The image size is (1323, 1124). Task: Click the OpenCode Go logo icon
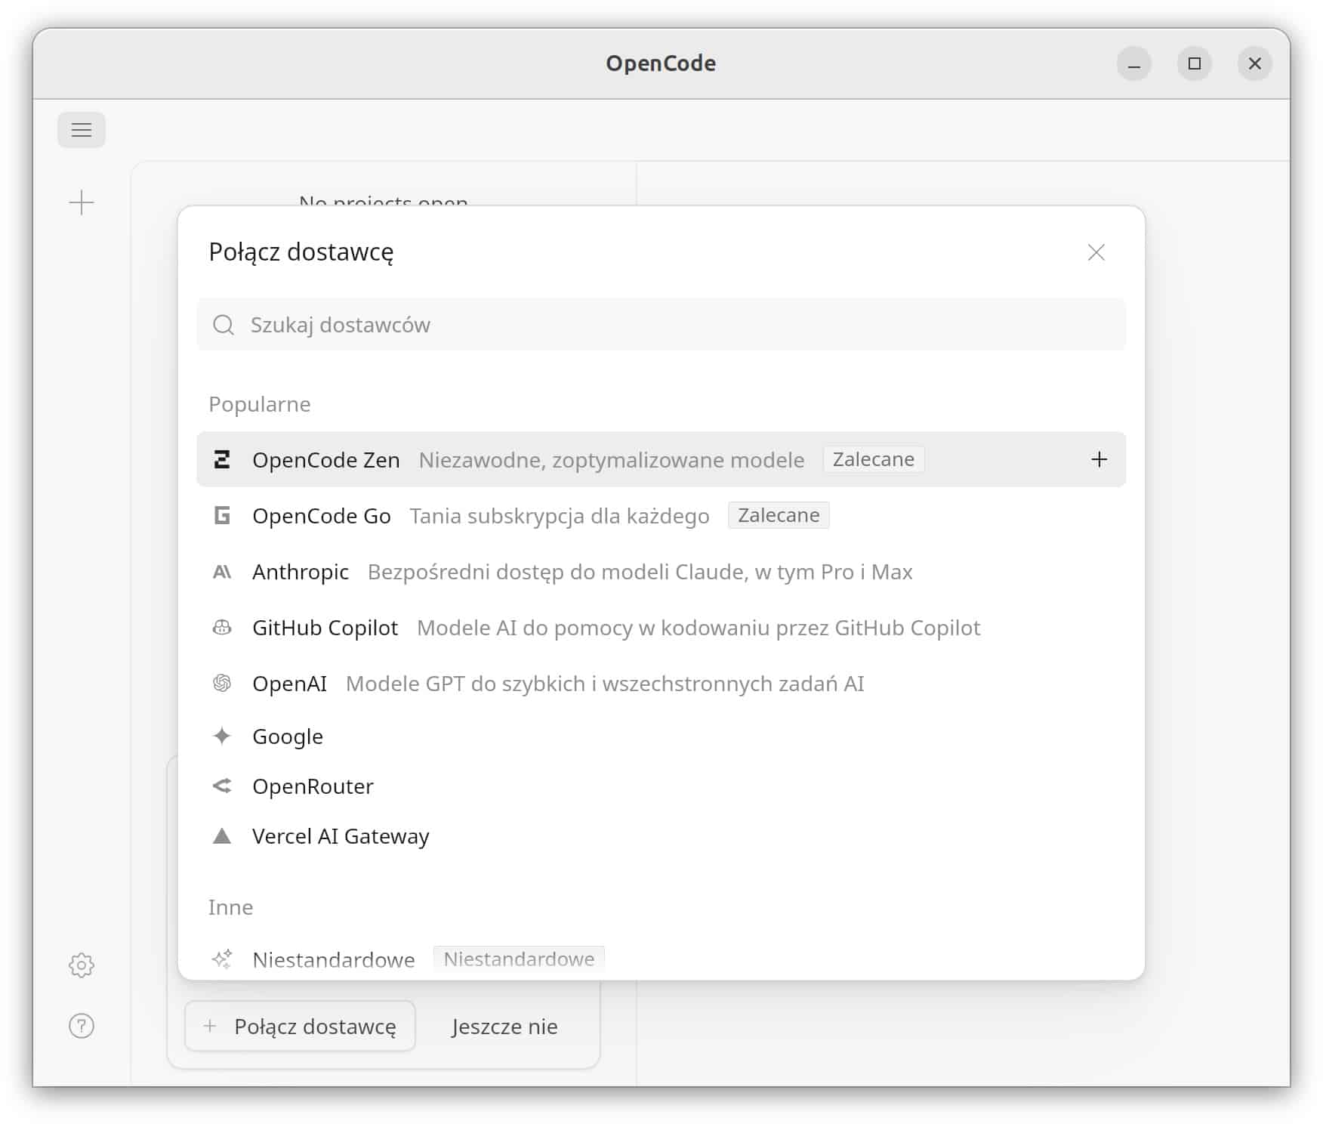tap(222, 515)
